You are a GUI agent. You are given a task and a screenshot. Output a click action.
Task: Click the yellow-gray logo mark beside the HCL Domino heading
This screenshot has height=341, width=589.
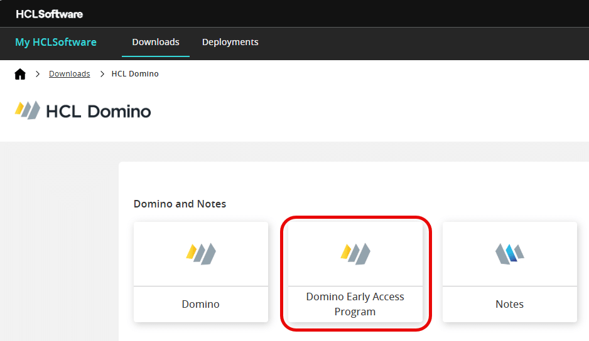point(28,111)
